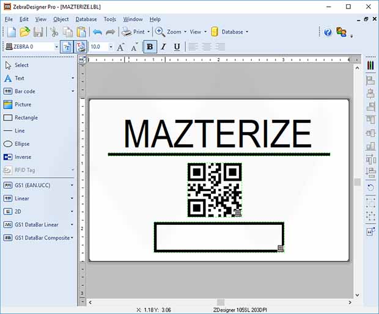379x314 pixels.
Task: Set text alignment to center
Action: coord(207,47)
